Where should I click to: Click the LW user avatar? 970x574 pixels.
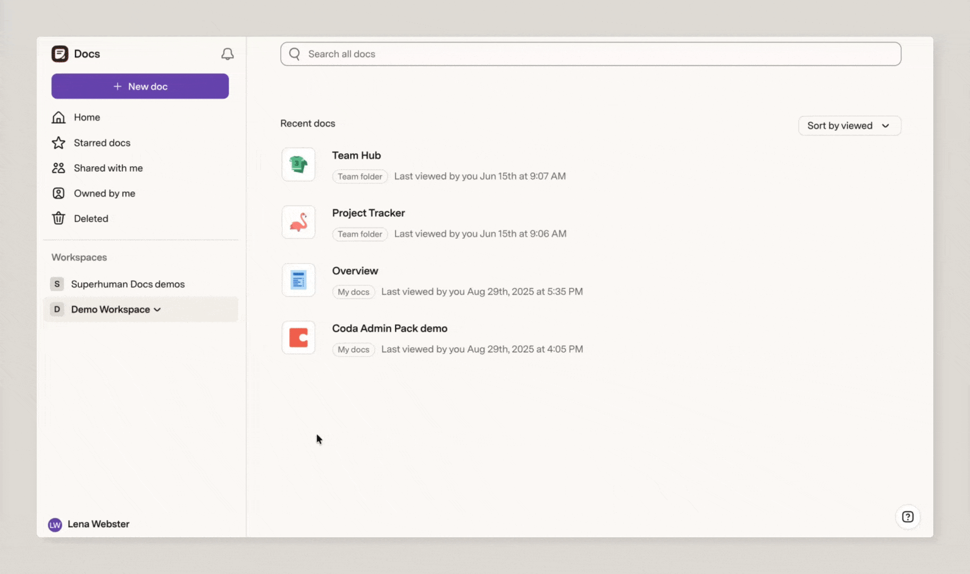click(55, 525)
